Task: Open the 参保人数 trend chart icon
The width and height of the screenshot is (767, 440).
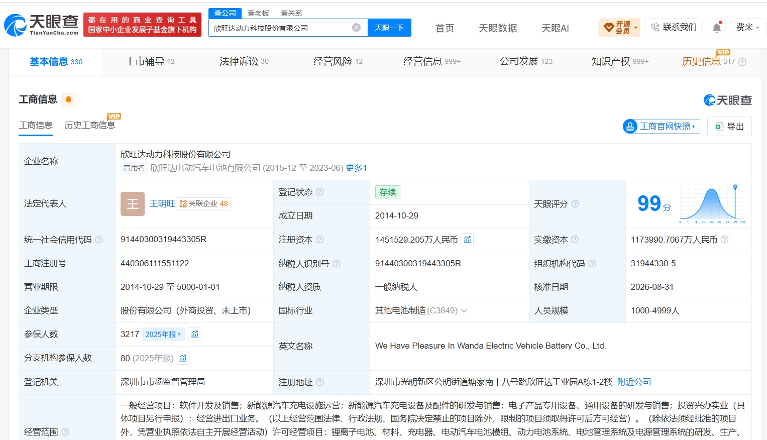Action: [x=195, y=334]
